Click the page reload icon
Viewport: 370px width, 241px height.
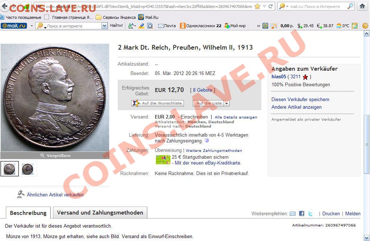click(270, 7)
